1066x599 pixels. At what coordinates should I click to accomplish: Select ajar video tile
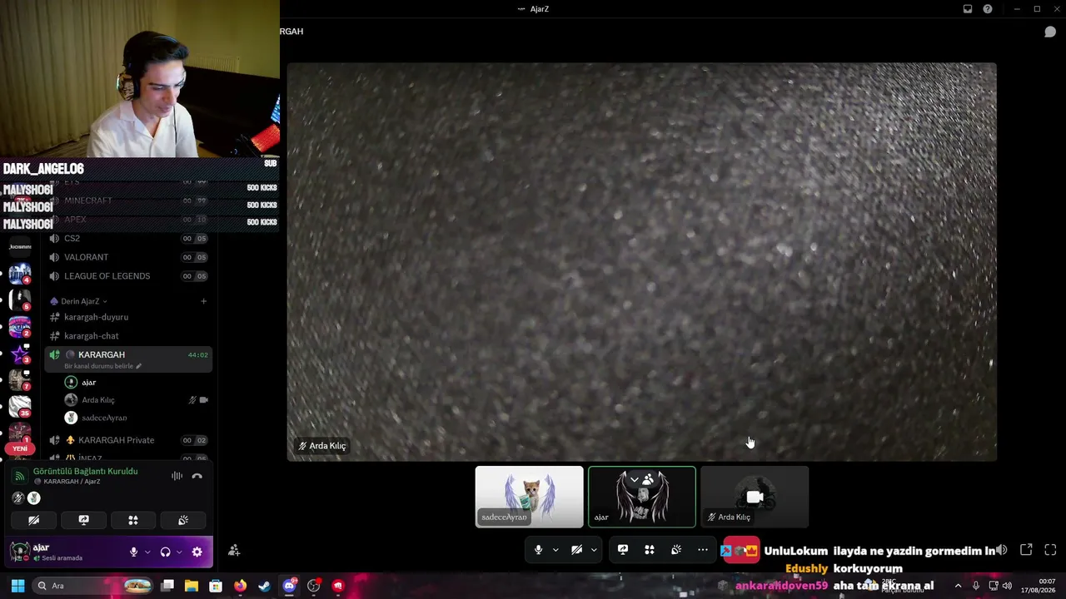click(642, 497)
